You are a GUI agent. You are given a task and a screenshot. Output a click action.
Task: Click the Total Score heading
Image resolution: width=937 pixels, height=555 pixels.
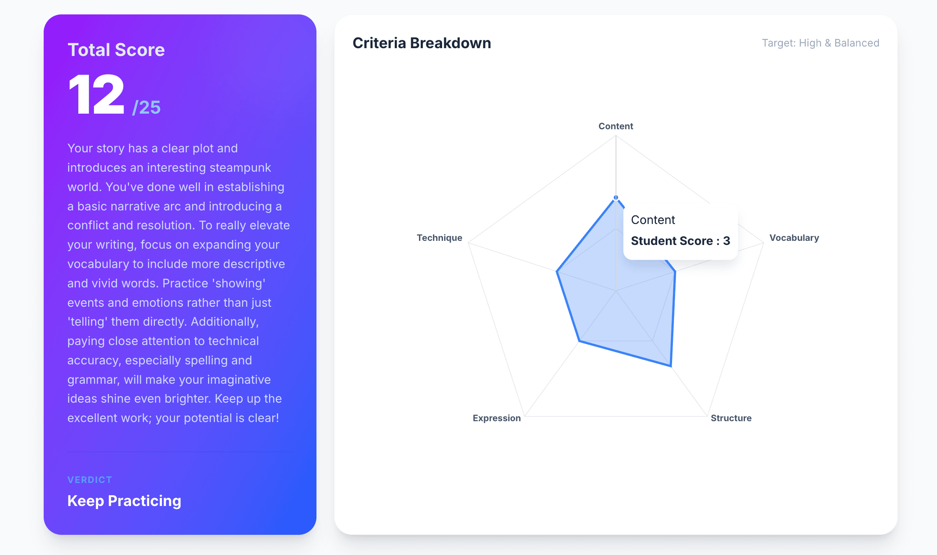click(x=116, y=50)
